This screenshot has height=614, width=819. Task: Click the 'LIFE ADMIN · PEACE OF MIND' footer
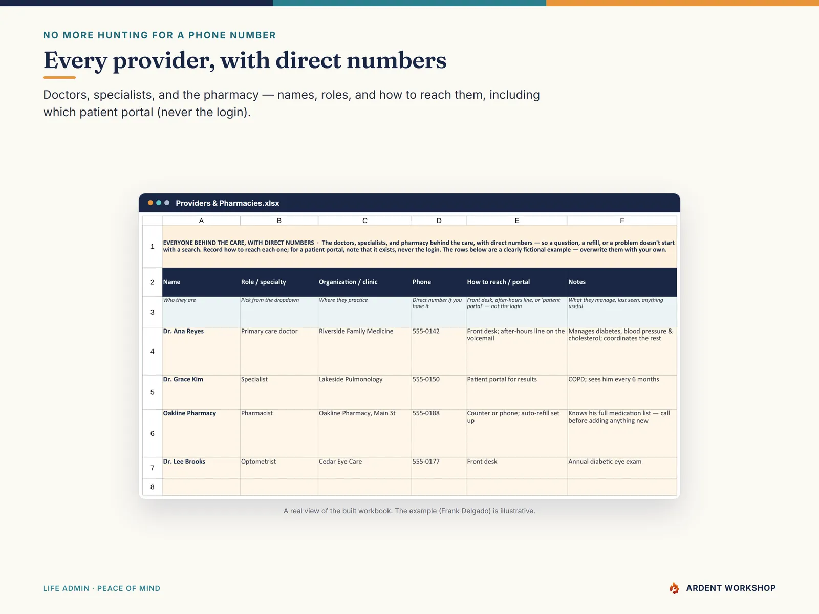(x=101, y=588)
